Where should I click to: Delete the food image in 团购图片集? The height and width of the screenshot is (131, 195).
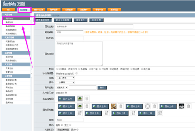[87, 106]
